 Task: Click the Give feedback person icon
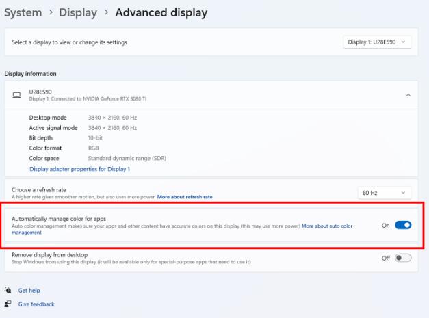8,304
